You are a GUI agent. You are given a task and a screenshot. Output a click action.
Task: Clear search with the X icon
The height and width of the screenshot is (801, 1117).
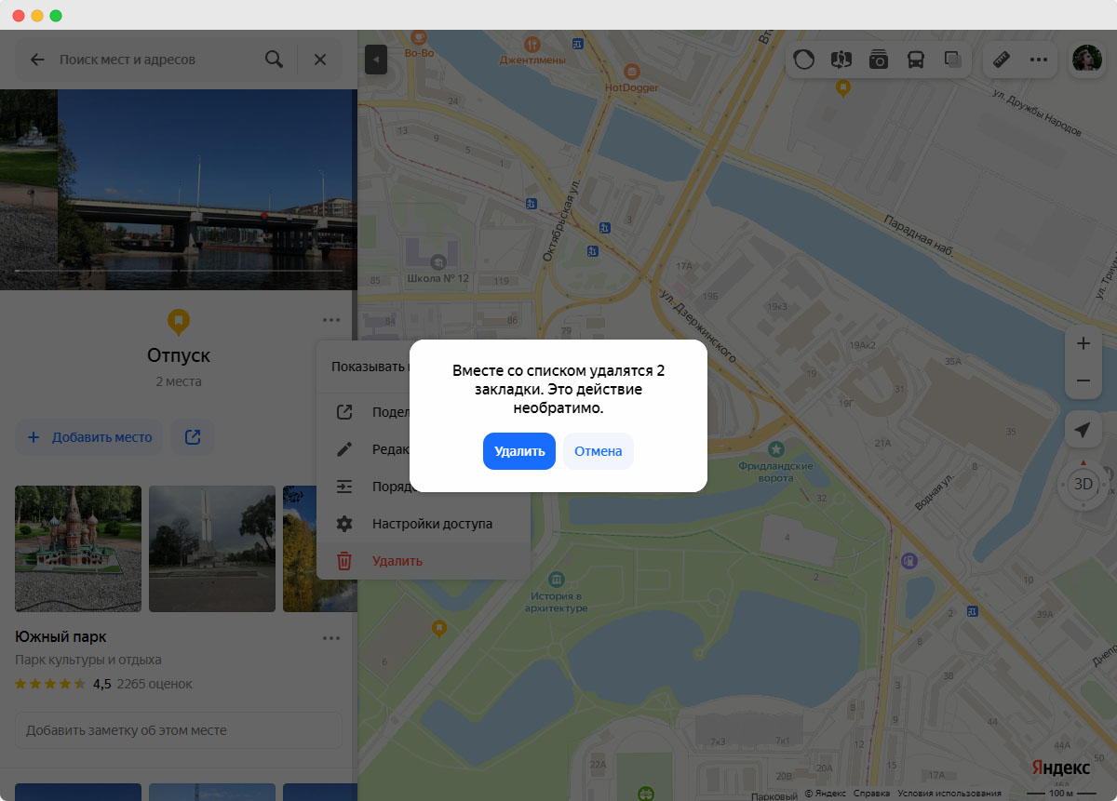[x=320, y=60]
